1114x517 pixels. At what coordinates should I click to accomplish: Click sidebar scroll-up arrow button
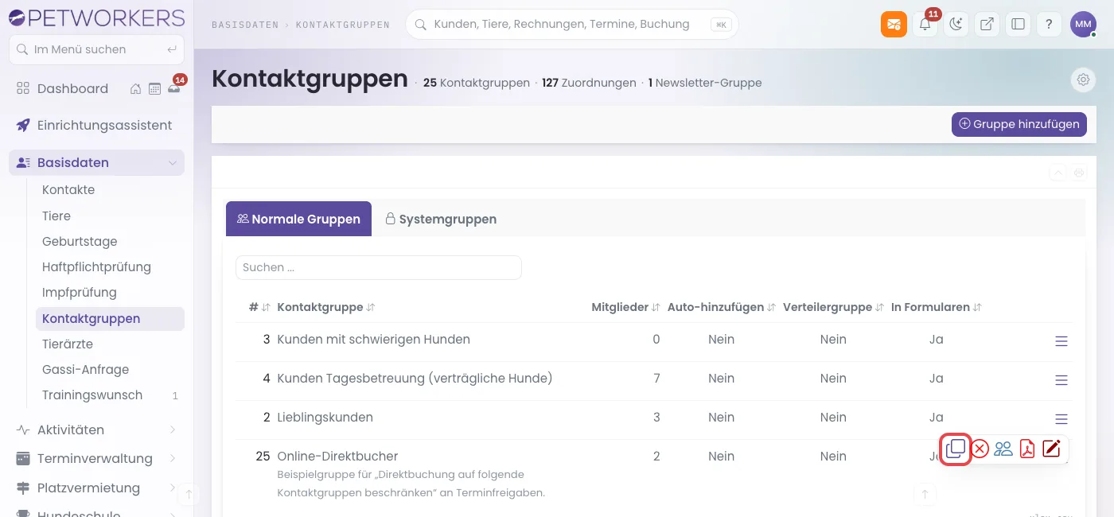click(x=189, y=494)
